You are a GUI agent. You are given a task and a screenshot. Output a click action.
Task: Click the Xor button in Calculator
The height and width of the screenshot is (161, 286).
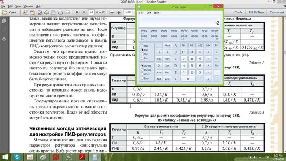point(167,66)
